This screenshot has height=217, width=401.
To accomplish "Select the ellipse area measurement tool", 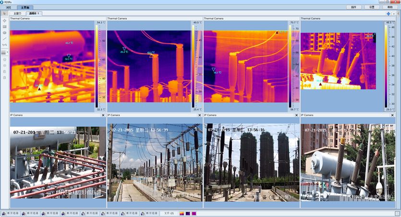I will [x=4, y=33].
